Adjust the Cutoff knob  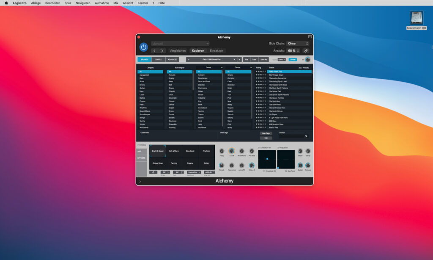[x=232, y=151]
